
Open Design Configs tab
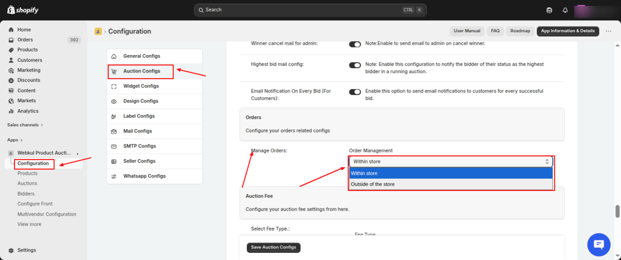[155, 101]
